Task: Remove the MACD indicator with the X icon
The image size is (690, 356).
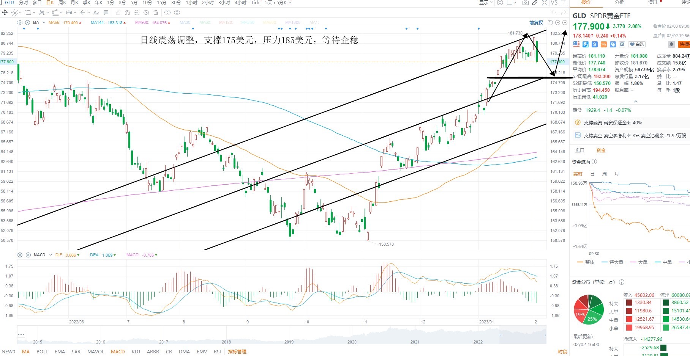Action: (x=28, y=255)
